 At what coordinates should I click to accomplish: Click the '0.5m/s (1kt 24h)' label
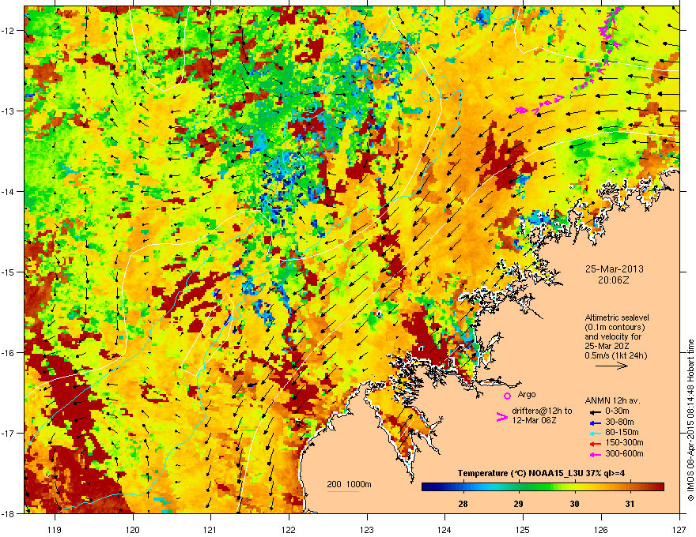click(615, 355)
